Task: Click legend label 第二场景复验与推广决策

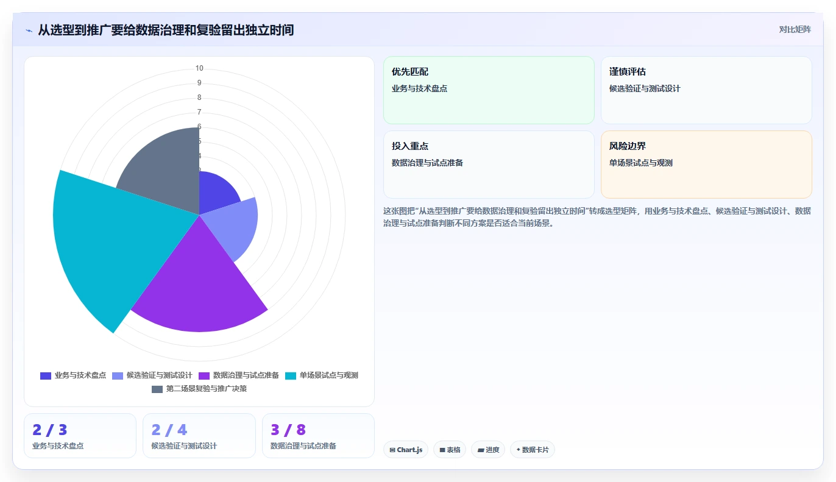Action: (207, 389)
